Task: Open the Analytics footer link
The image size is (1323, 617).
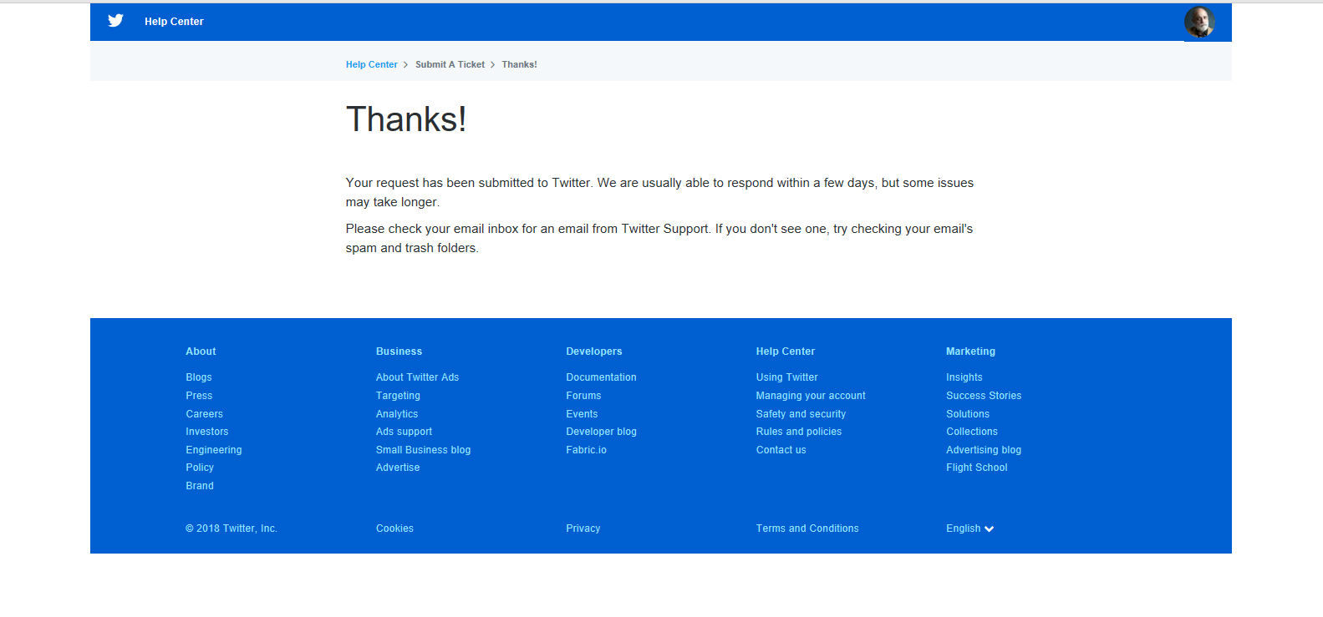Action: [x=397, y=414]
